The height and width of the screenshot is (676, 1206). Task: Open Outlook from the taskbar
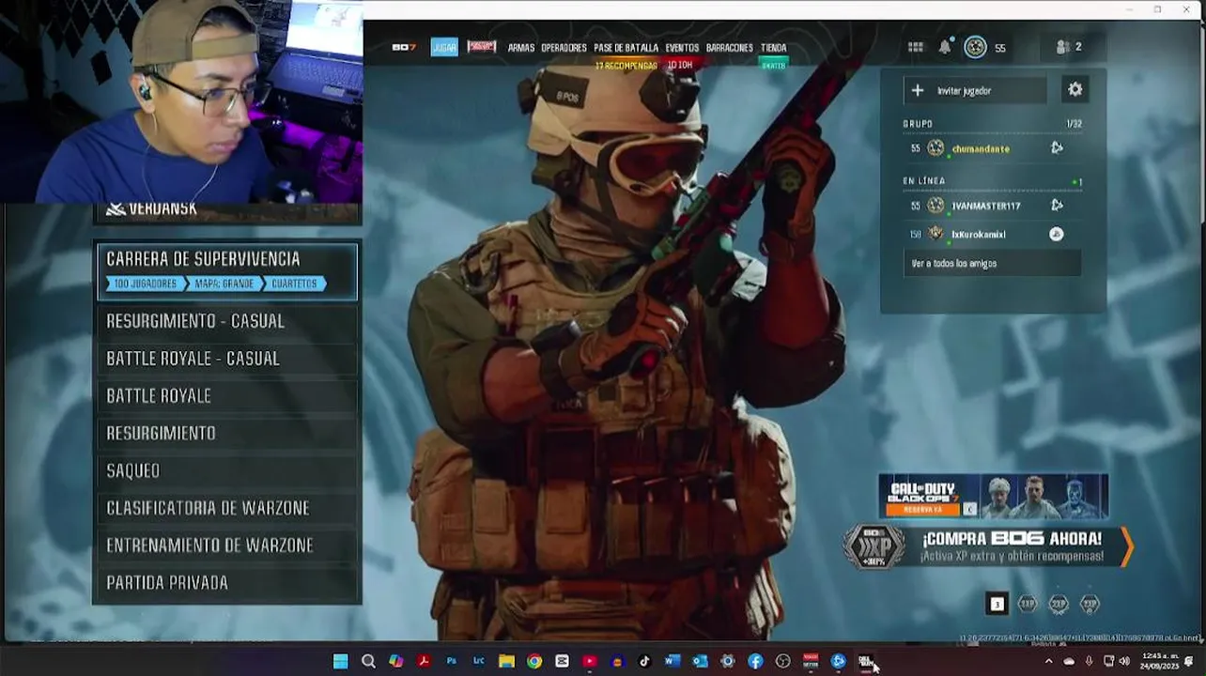click(700, 661)
